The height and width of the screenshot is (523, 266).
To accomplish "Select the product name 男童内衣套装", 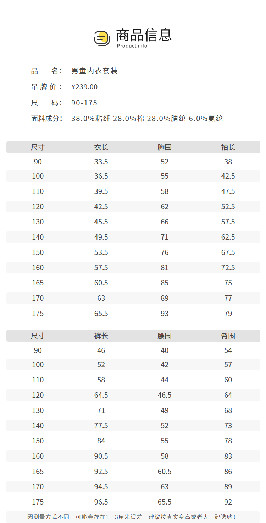I will pos(94,71).
